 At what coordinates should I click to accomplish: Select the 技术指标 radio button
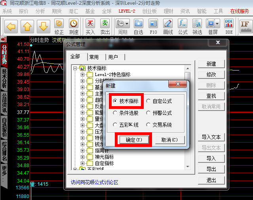(115, 101)
